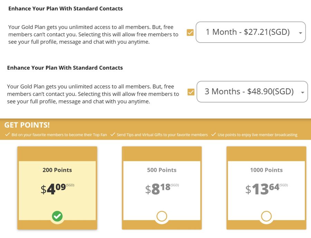This screenshot has height=238, width=311.
Task: Uncheck the 3 Months Standard Contacts checkbox
Action: [x=191, y=92]
